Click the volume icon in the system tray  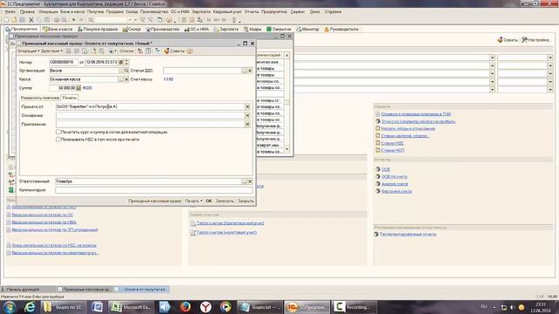[x=513, y=307]
